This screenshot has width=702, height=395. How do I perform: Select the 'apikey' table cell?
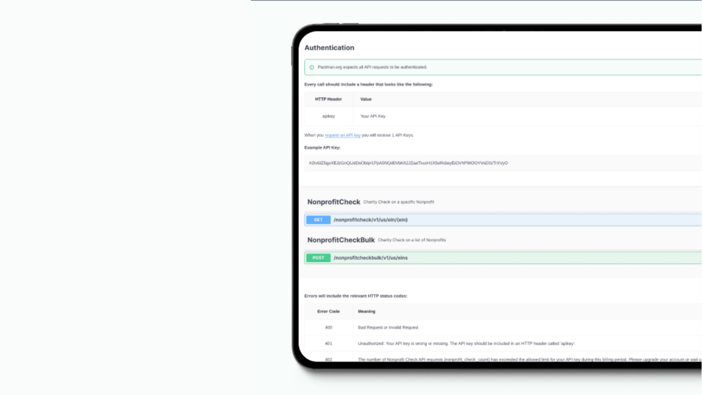[329, 116]
